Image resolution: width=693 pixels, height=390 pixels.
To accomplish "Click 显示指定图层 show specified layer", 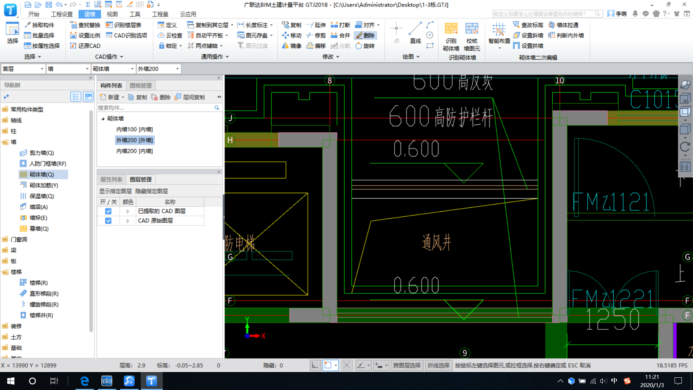I will coord(115,191).
